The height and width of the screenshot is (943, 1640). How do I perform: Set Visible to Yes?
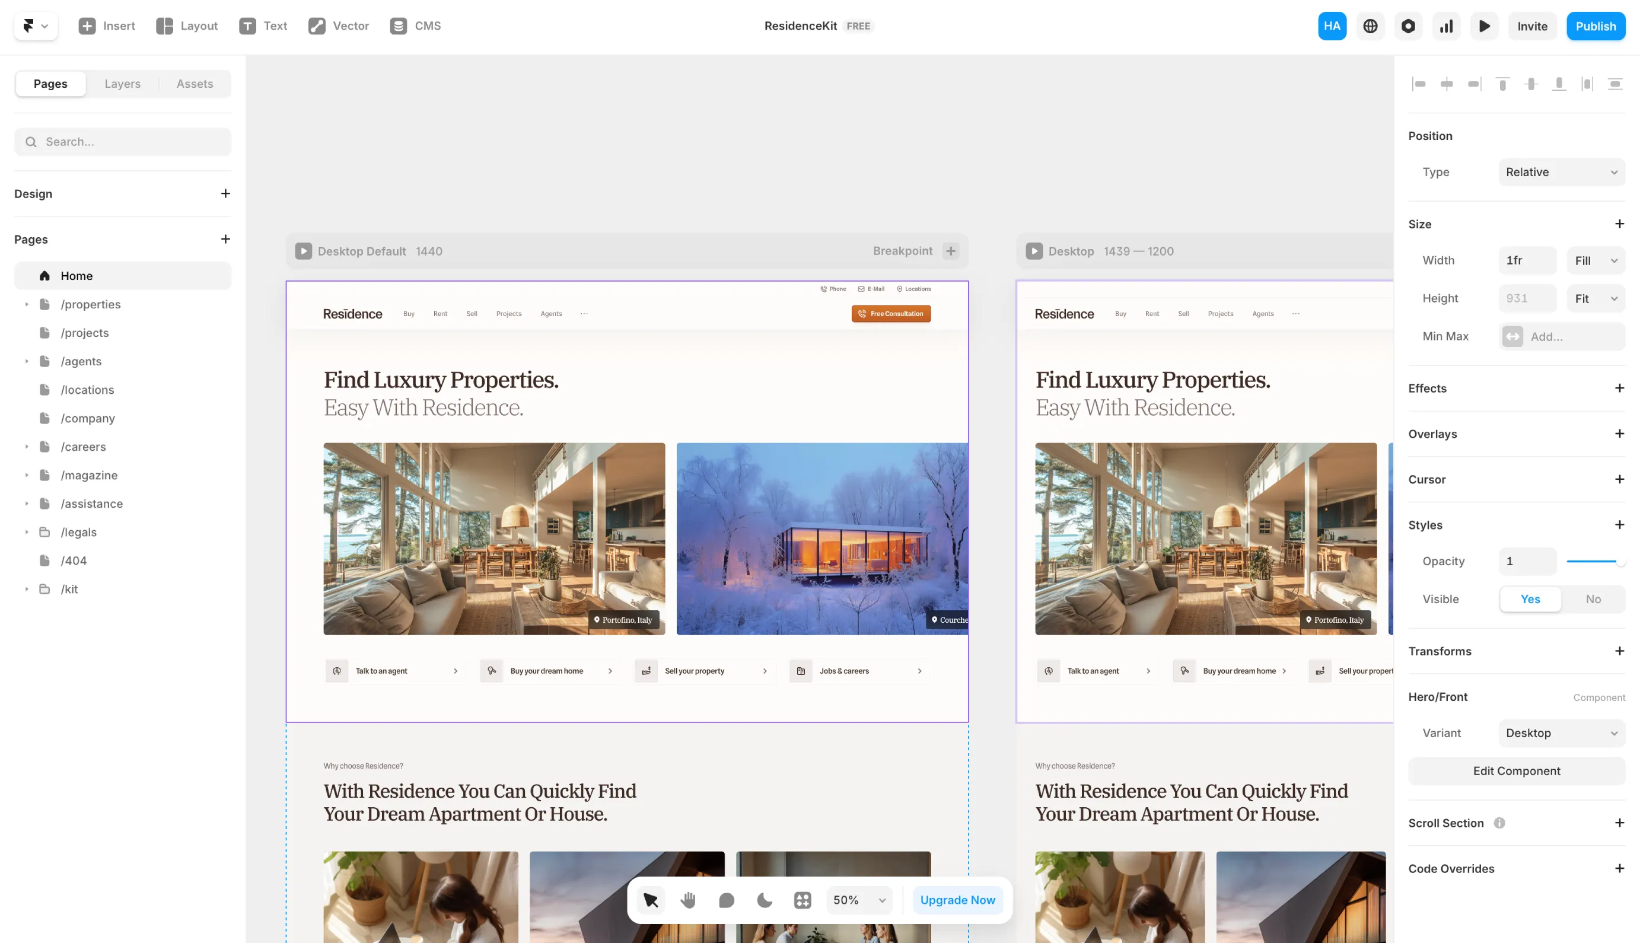point(1530,599)
